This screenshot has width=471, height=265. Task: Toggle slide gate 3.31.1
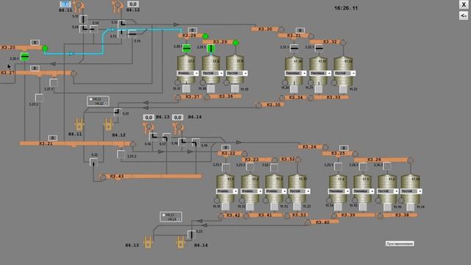[294, 48]
